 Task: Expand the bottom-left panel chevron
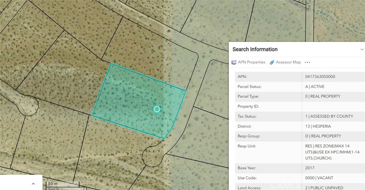point(33,184)
